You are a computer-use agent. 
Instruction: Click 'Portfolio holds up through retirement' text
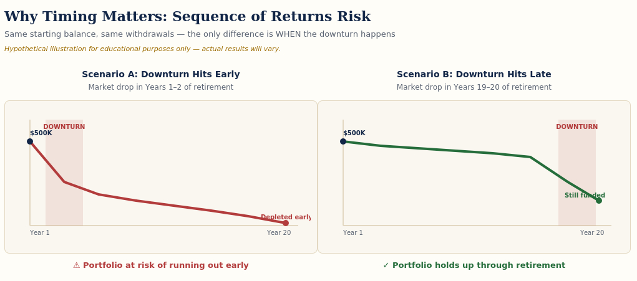pyautogui.click(x=479, y=265)
